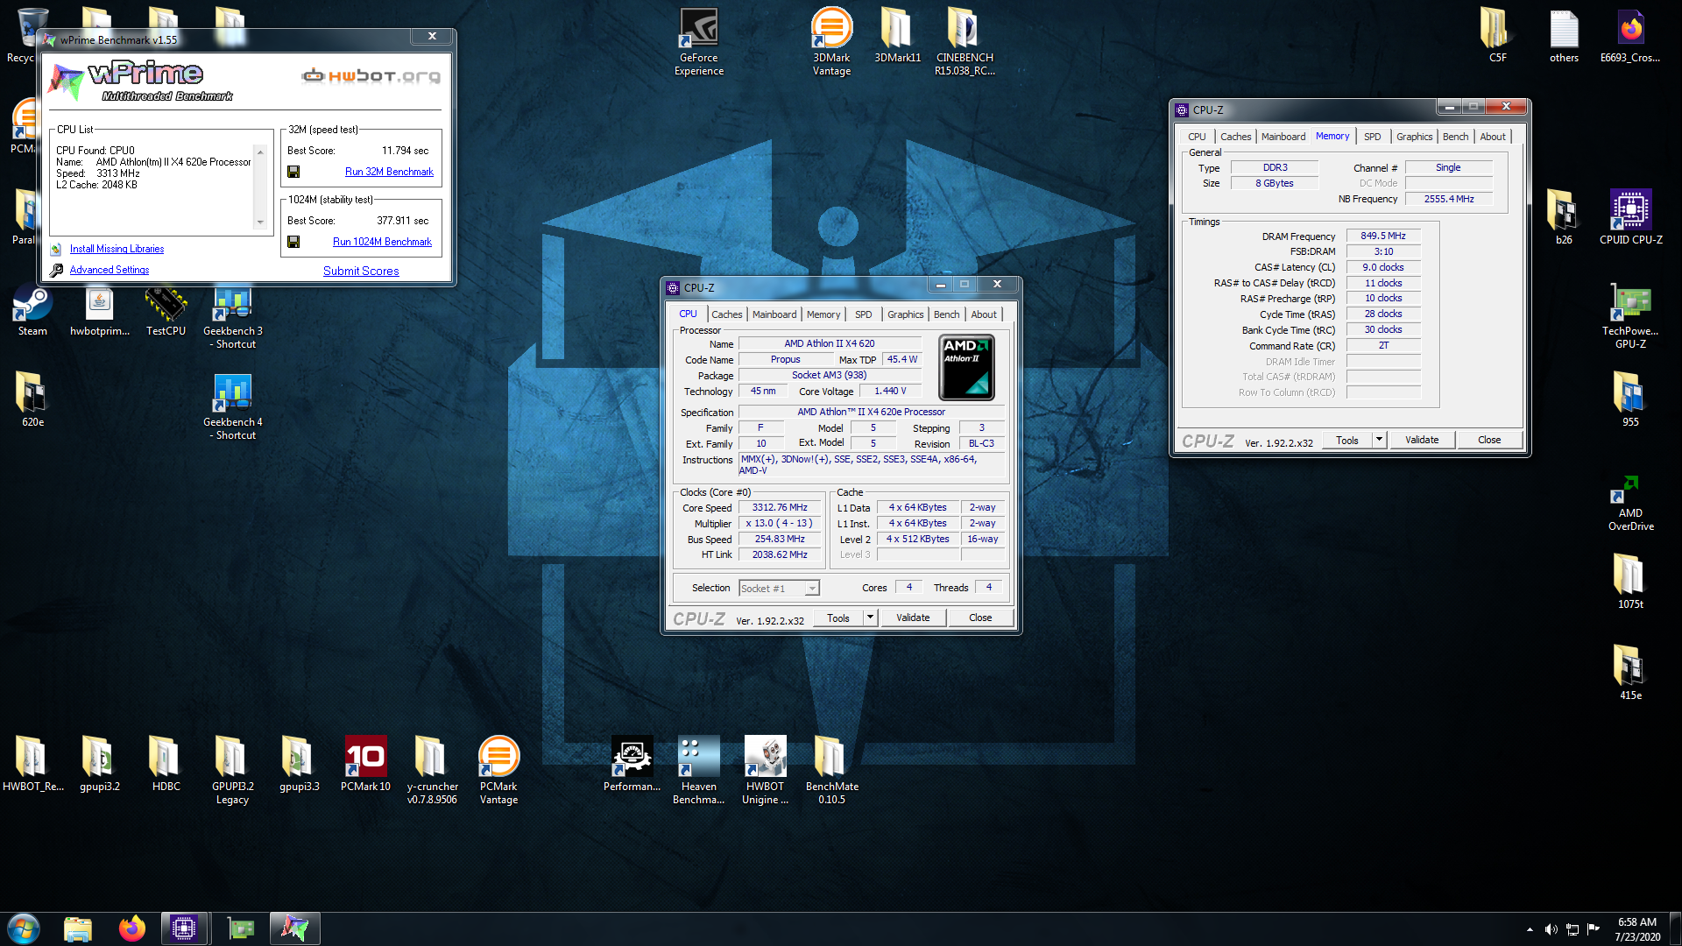Click the save icon beside 32M best score
The width and height of the screenshot is (1682, 946).
[x=293, y=172]
